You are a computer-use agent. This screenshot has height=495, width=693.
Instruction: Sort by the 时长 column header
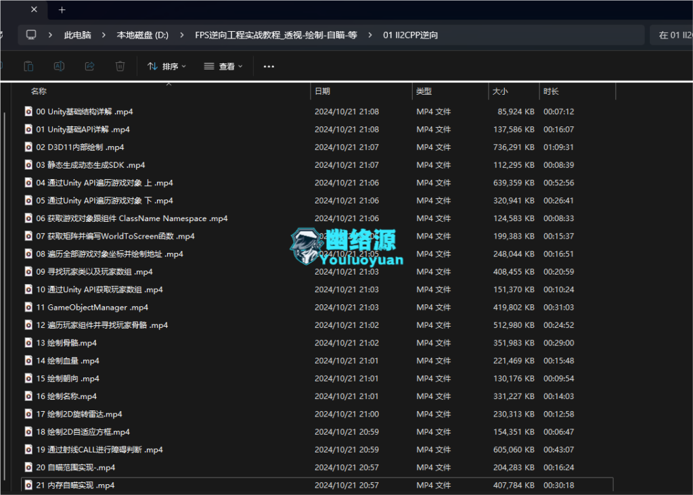(551, 91)
